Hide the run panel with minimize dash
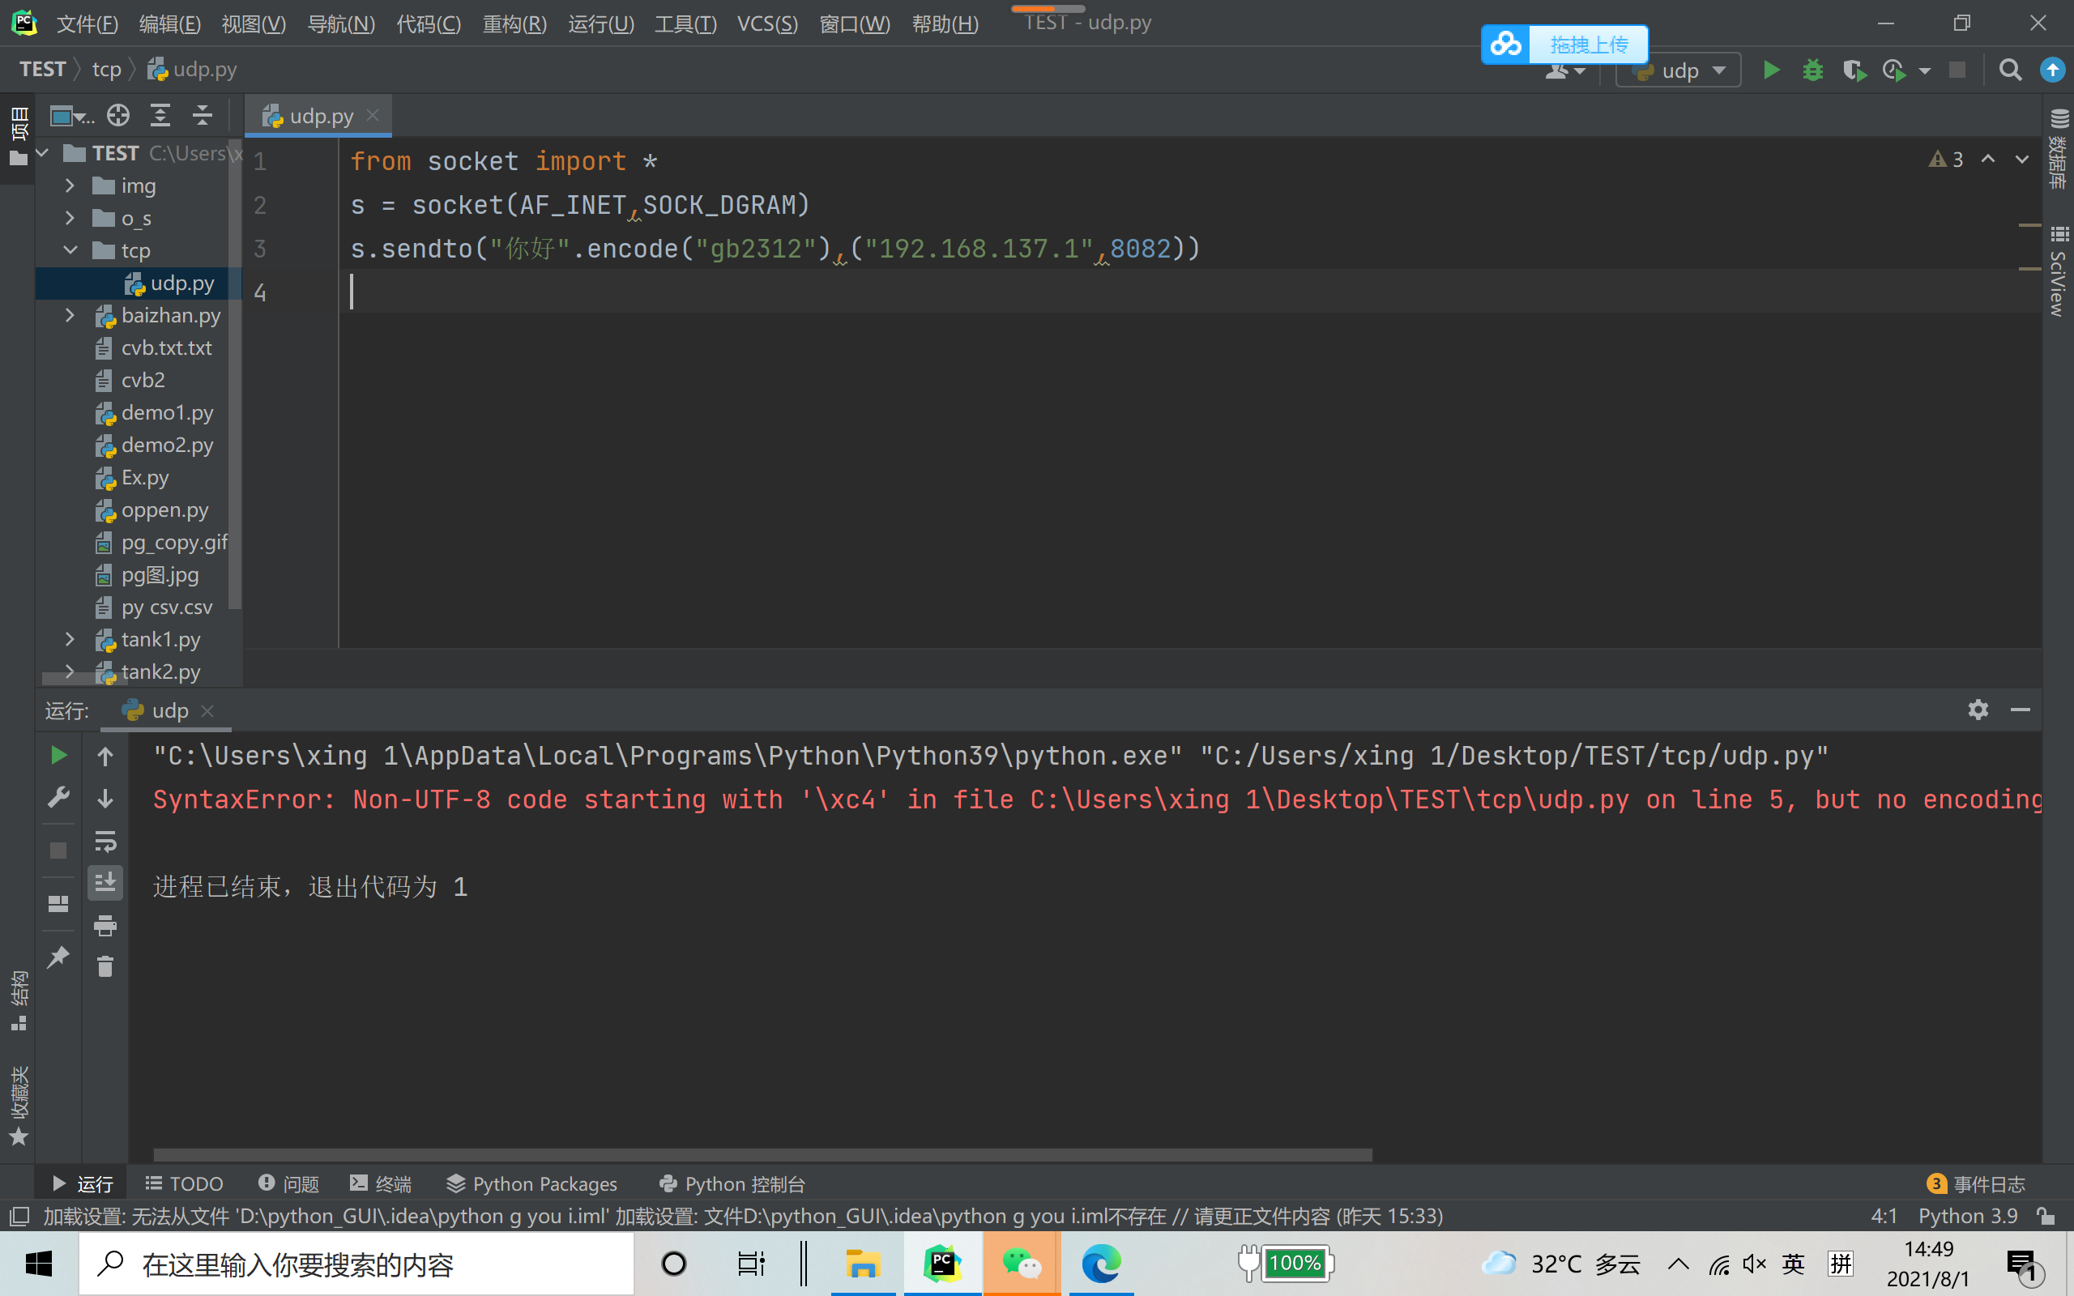2074x1296 pixels. (2020, 710)
